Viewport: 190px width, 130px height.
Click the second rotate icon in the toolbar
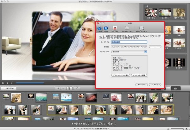(63, 89)
